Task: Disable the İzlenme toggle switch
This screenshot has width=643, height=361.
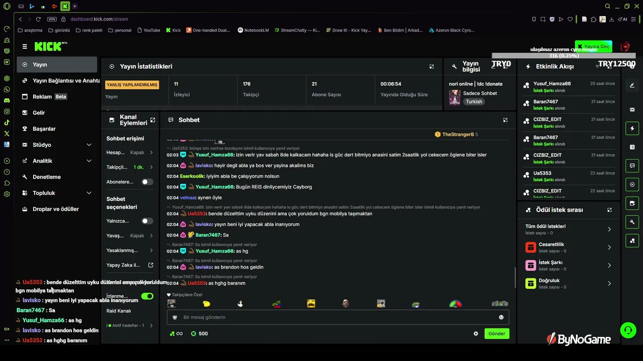Action: pyautogui.click(x=147, y=296)
